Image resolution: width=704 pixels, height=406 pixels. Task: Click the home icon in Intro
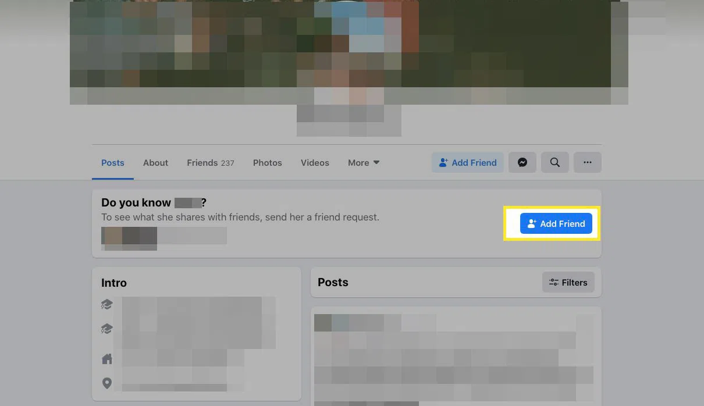107,359
